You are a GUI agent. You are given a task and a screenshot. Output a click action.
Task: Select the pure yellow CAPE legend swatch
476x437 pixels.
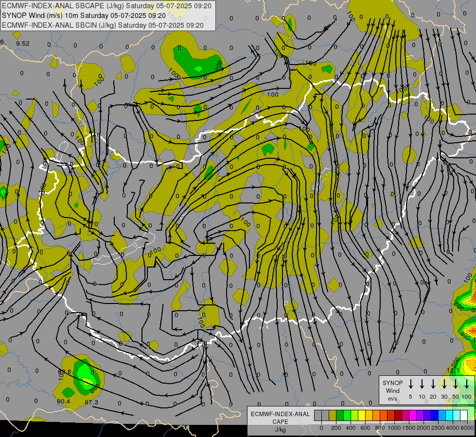(362, 415)
